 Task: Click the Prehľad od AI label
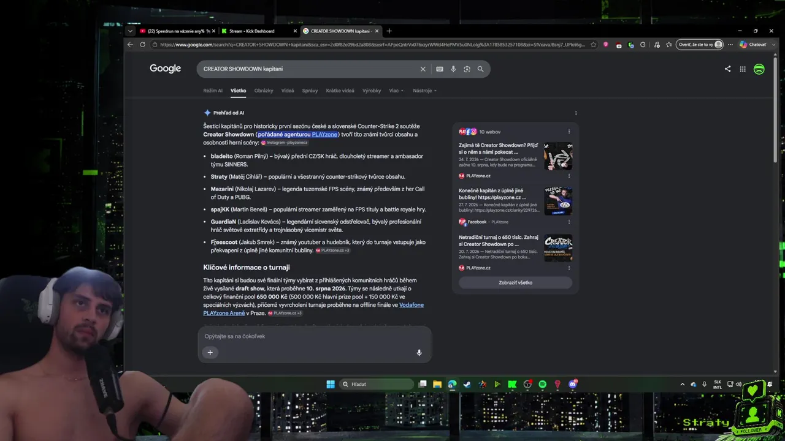(x=229, y=113)
